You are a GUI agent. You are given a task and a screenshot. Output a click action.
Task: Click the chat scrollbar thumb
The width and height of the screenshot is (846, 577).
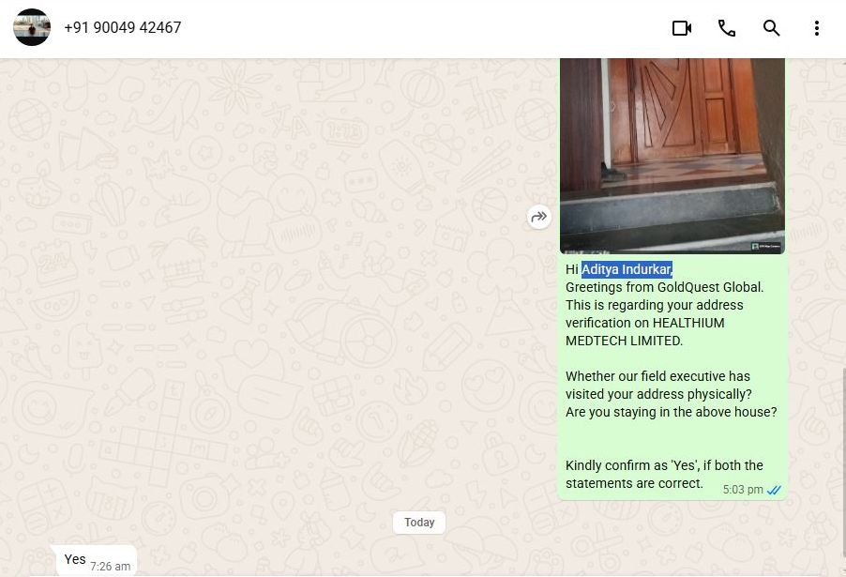click(x=843, y=462)
